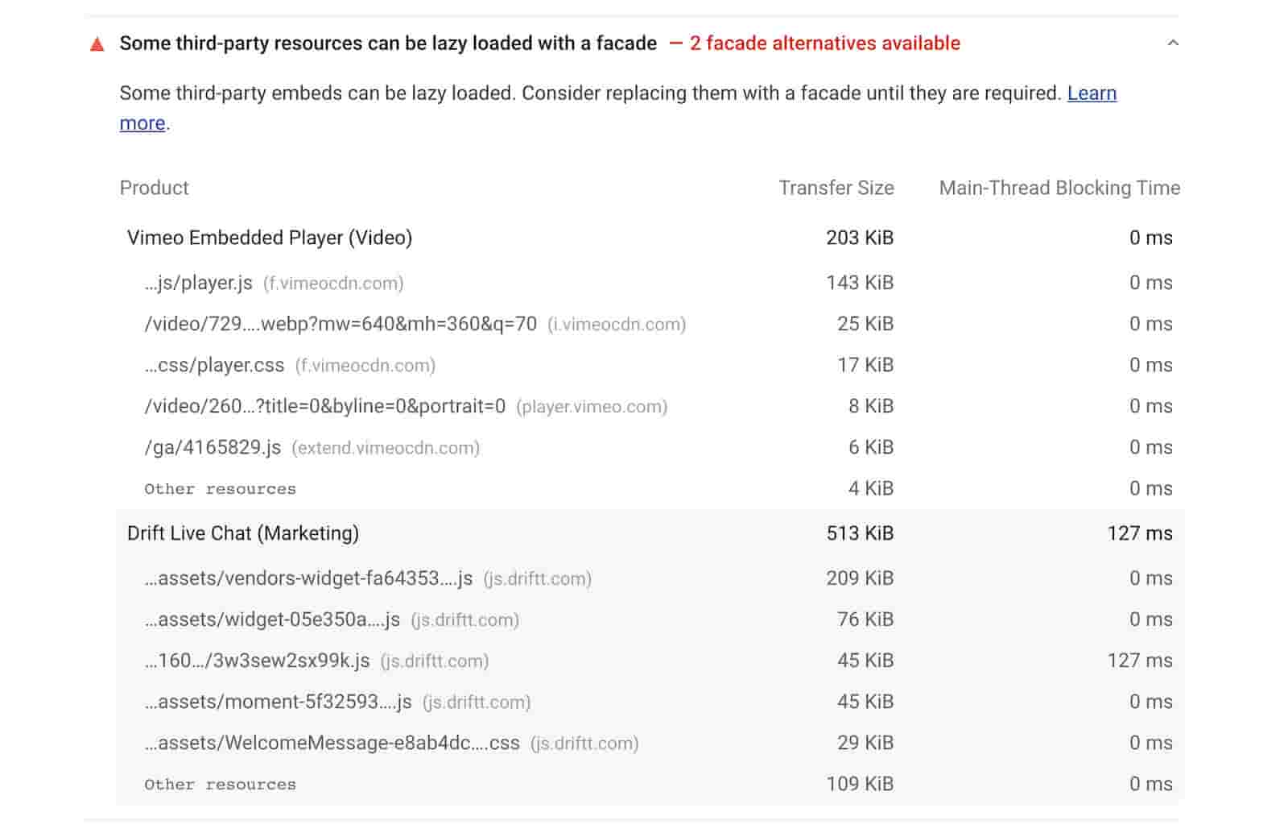Click the WelcomeMessage-e8ab4dc CSS entry
The width and height of the screenshot is (1288, 833).
(x=330, y=743)
